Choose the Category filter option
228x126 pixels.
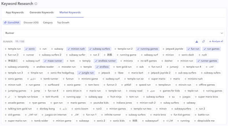tap(48, 23)
